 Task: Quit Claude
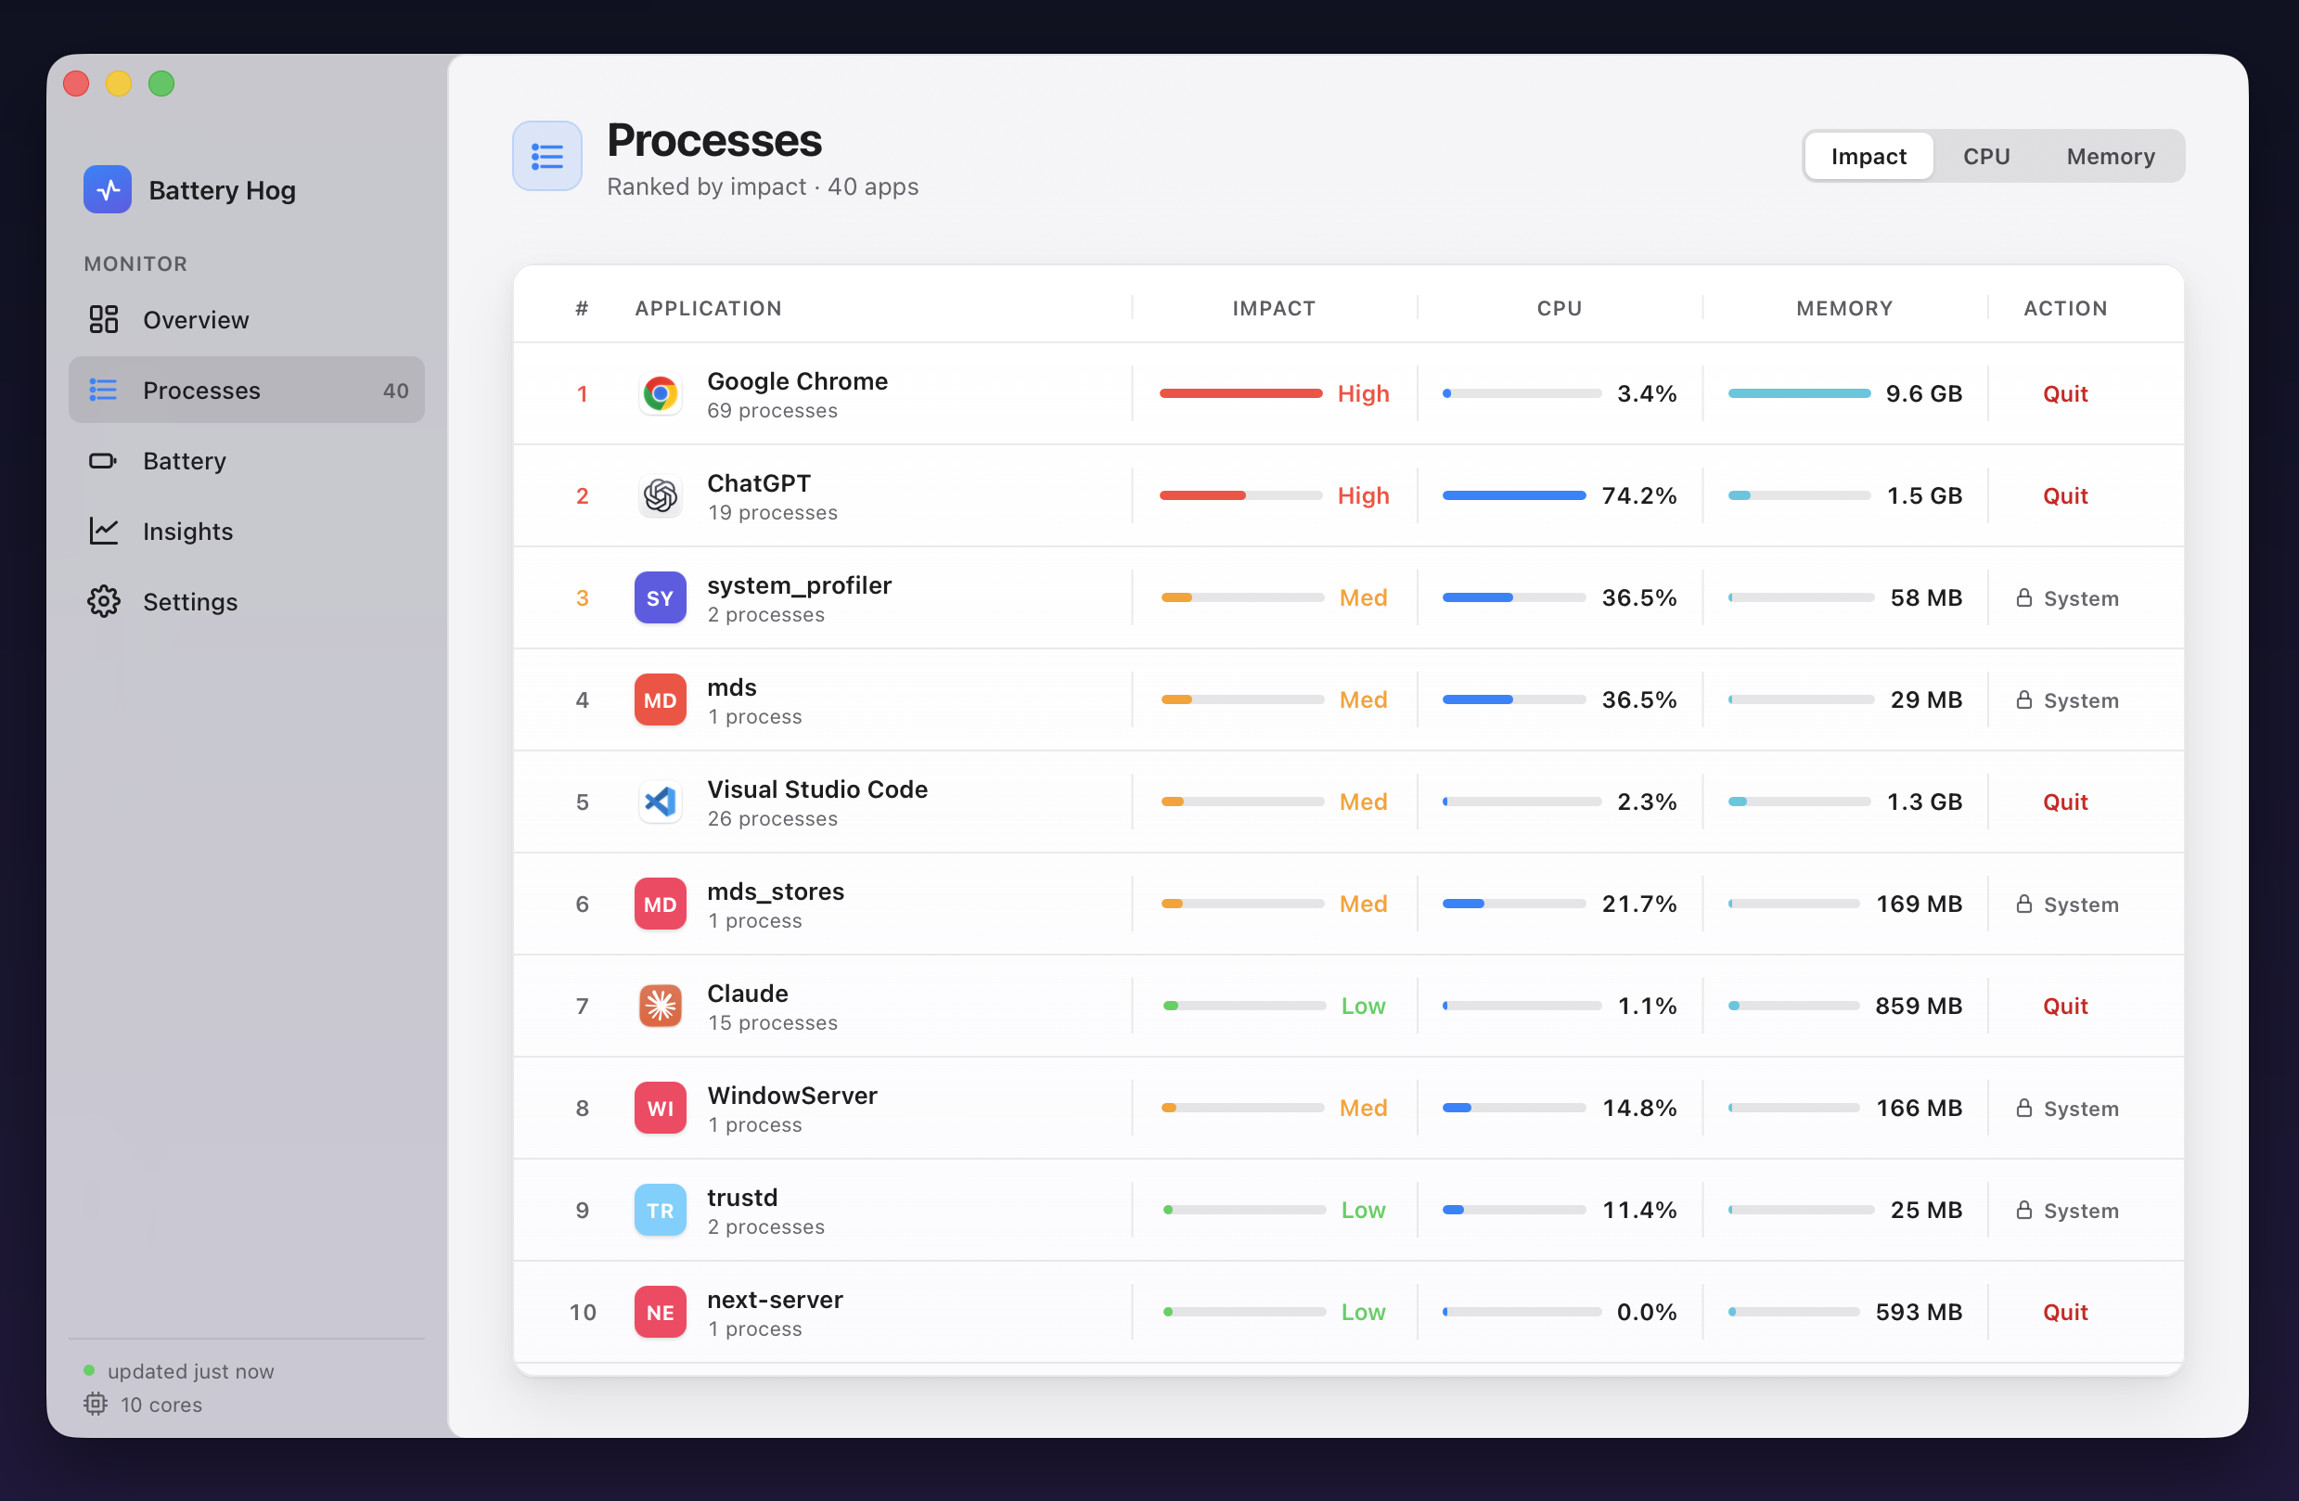[2064, 1007]
